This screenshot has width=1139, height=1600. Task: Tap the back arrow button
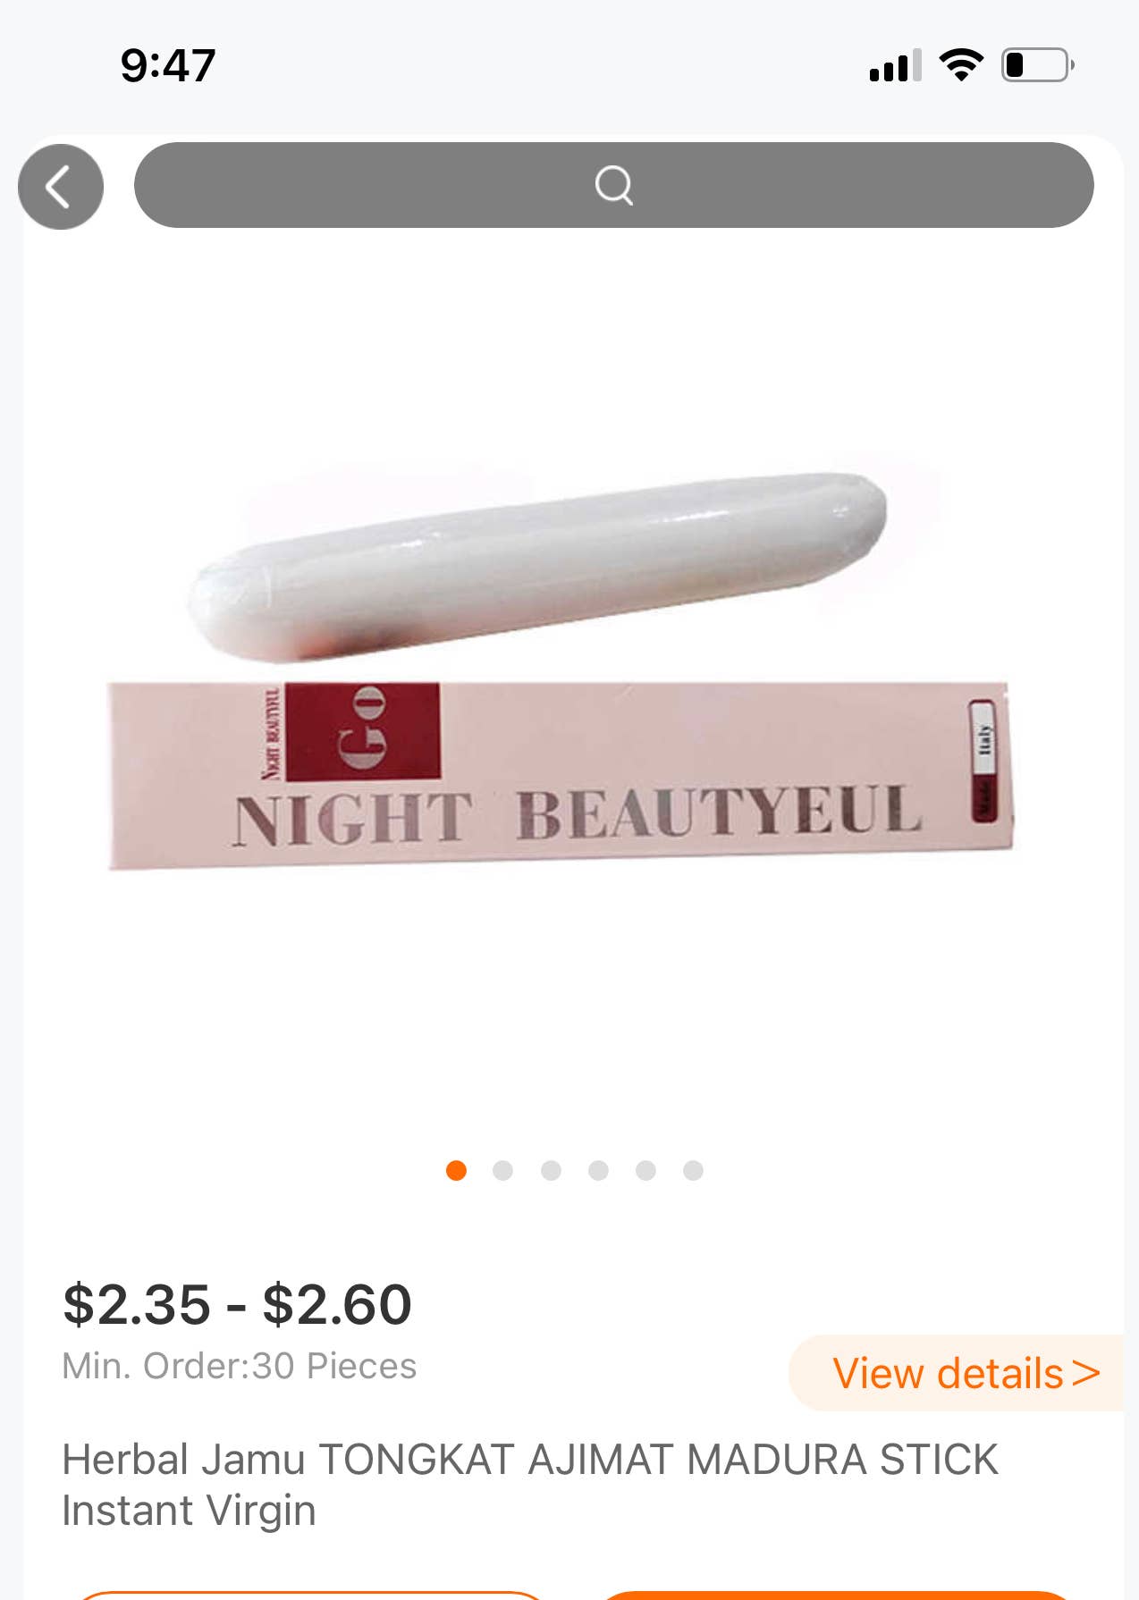[x=61, y=187]
